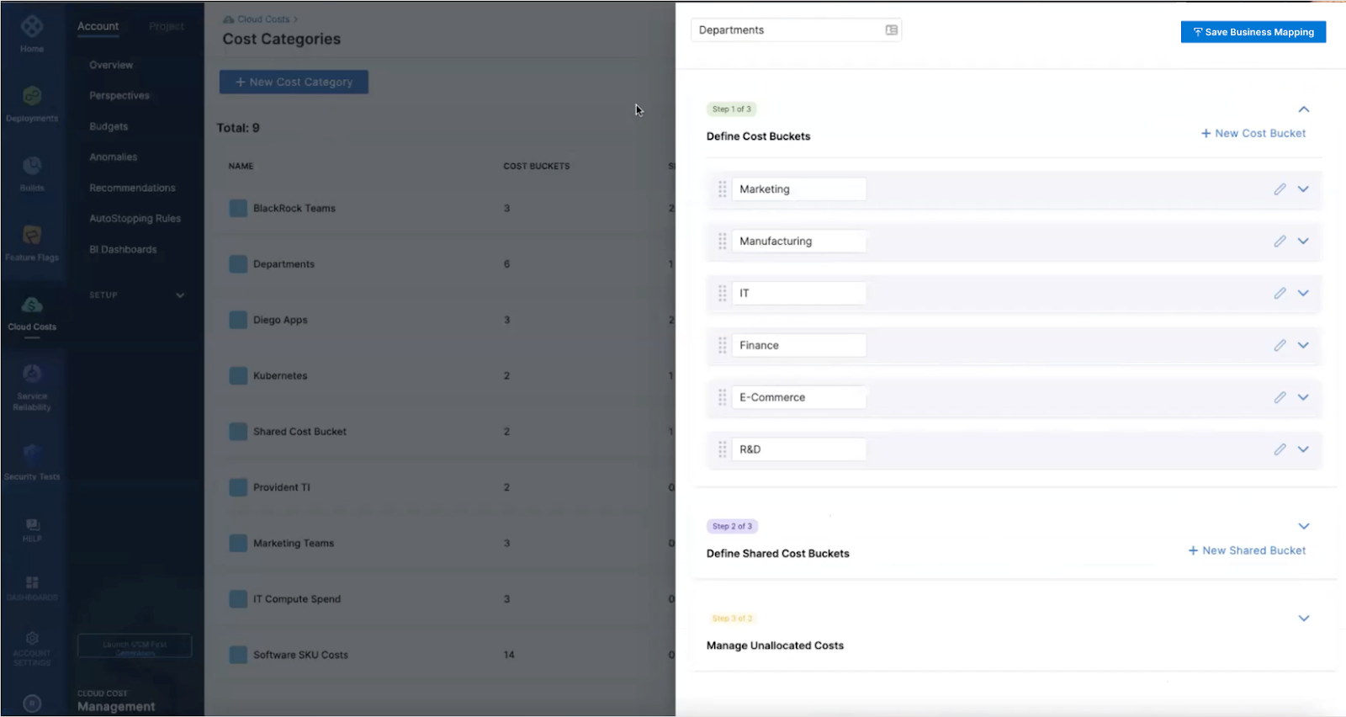Screen dimensions: 1346x717
Task: Collapse the Define Cost Buckets step
Action: [1304, 109]
